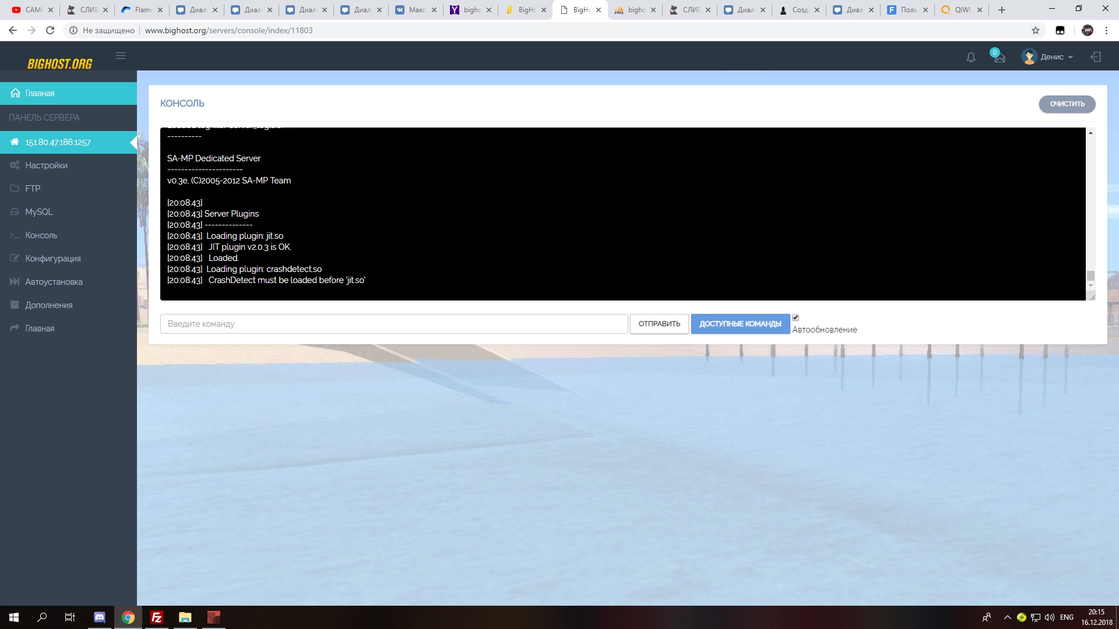Bookmark the page with the star icon
Screen dimensions: 1119x629
[1036, 30]
